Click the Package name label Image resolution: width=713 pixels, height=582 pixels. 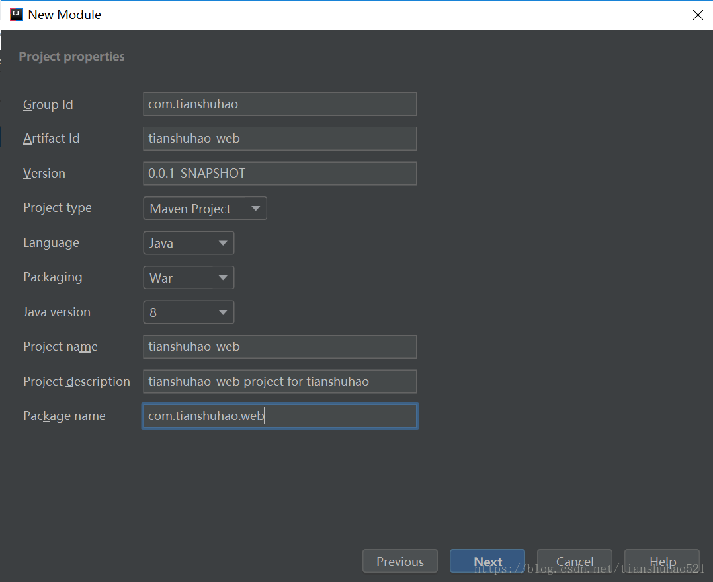coord(64,416)
